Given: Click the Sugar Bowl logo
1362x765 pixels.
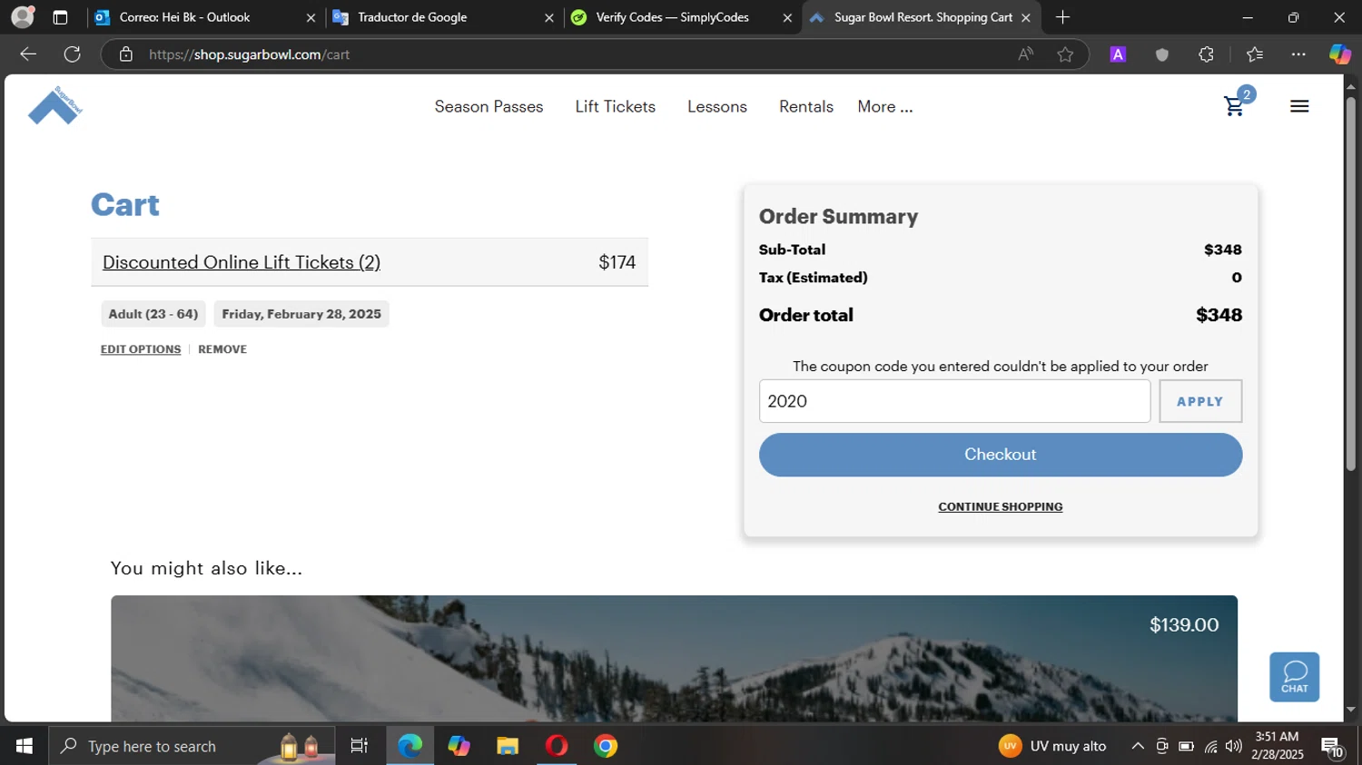Looking at the screenshot, I should click(x=55, y=105).
